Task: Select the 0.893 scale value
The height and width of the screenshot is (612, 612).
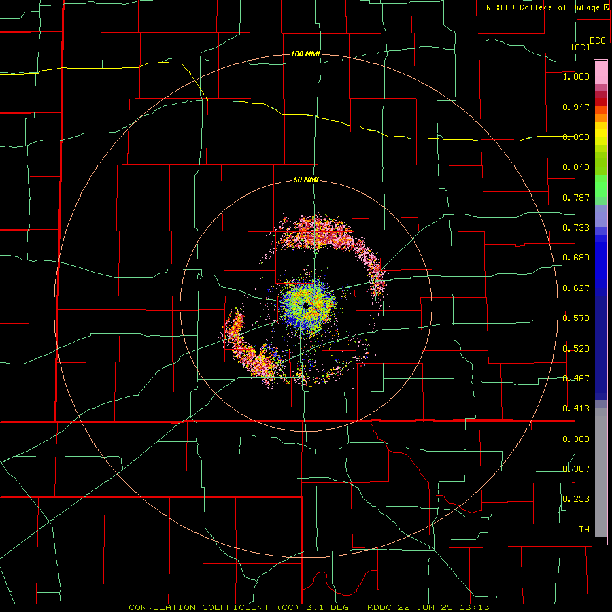Action: [576, 137]
